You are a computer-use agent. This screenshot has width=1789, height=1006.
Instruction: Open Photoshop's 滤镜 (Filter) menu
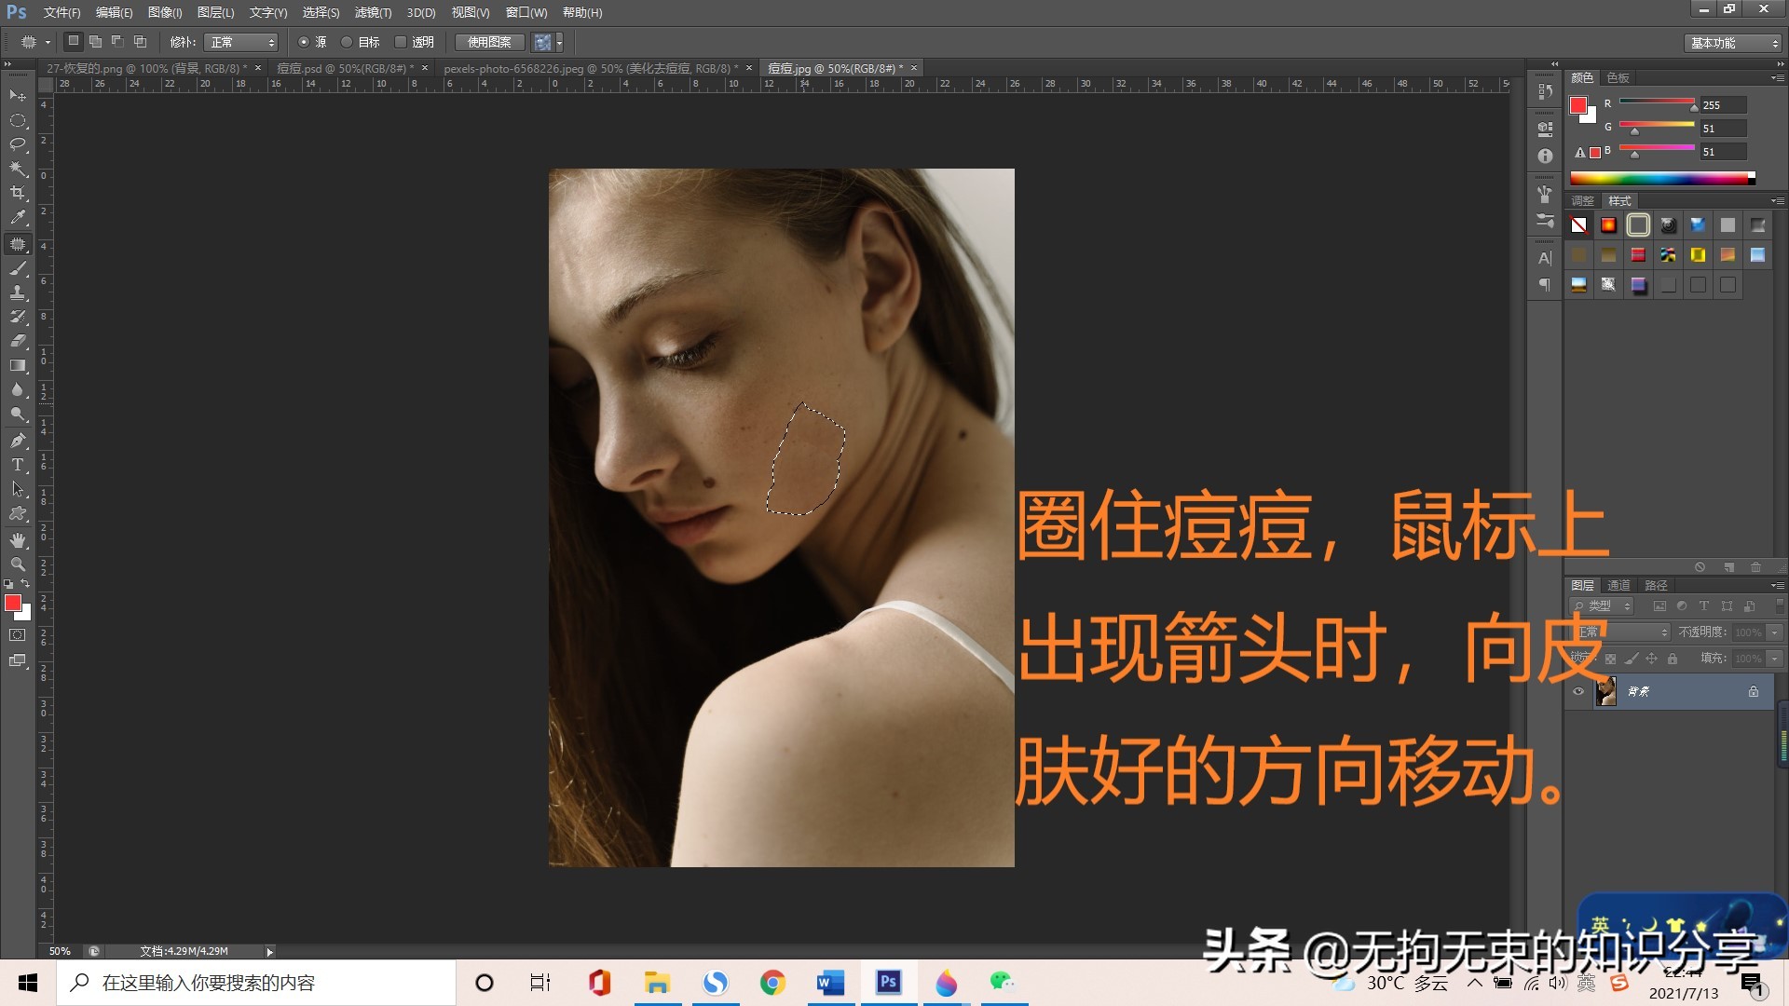tap(372, 13)
